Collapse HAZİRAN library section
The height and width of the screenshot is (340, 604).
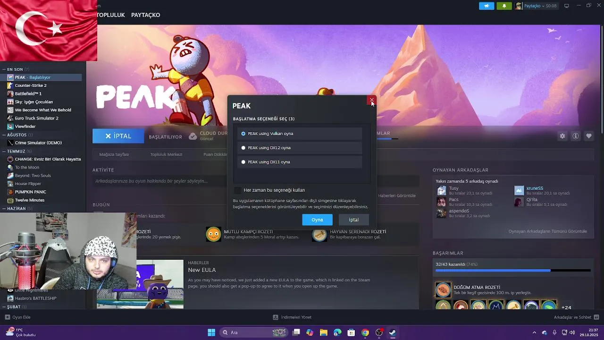click(17, 208)
